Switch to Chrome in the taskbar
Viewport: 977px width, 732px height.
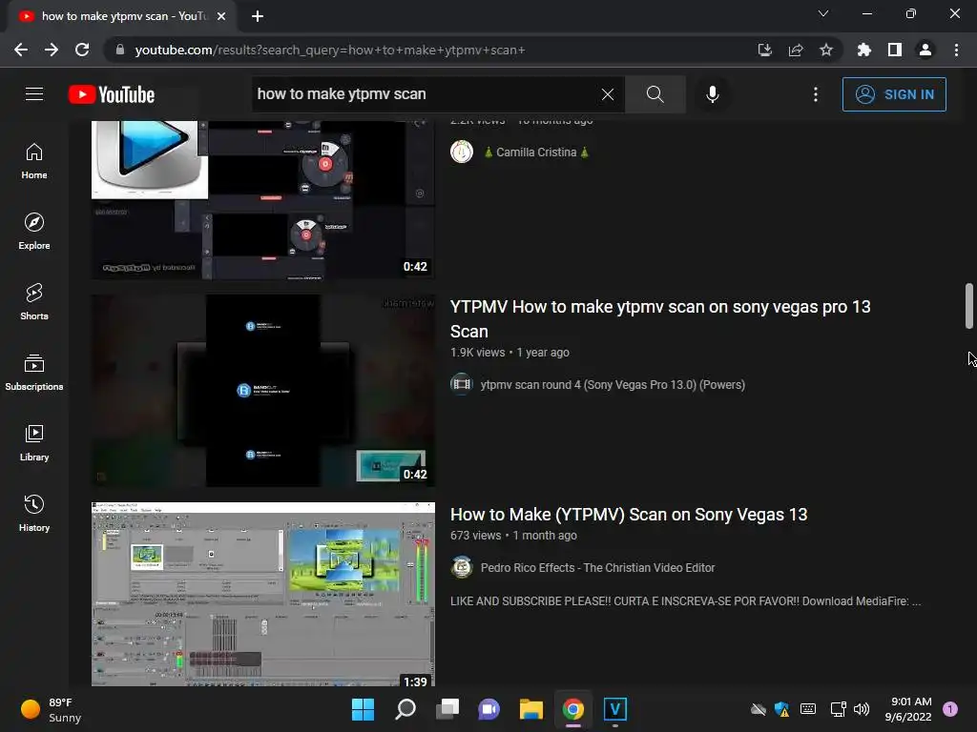(573, 709)
